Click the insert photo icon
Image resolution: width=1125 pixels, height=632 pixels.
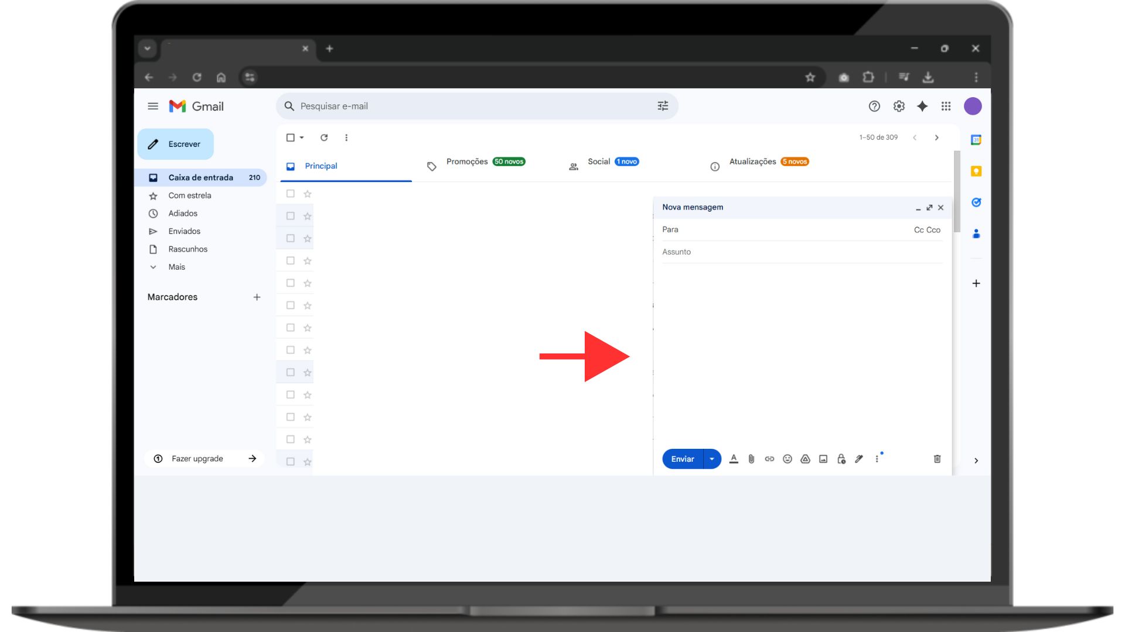[x=823, y=459]
